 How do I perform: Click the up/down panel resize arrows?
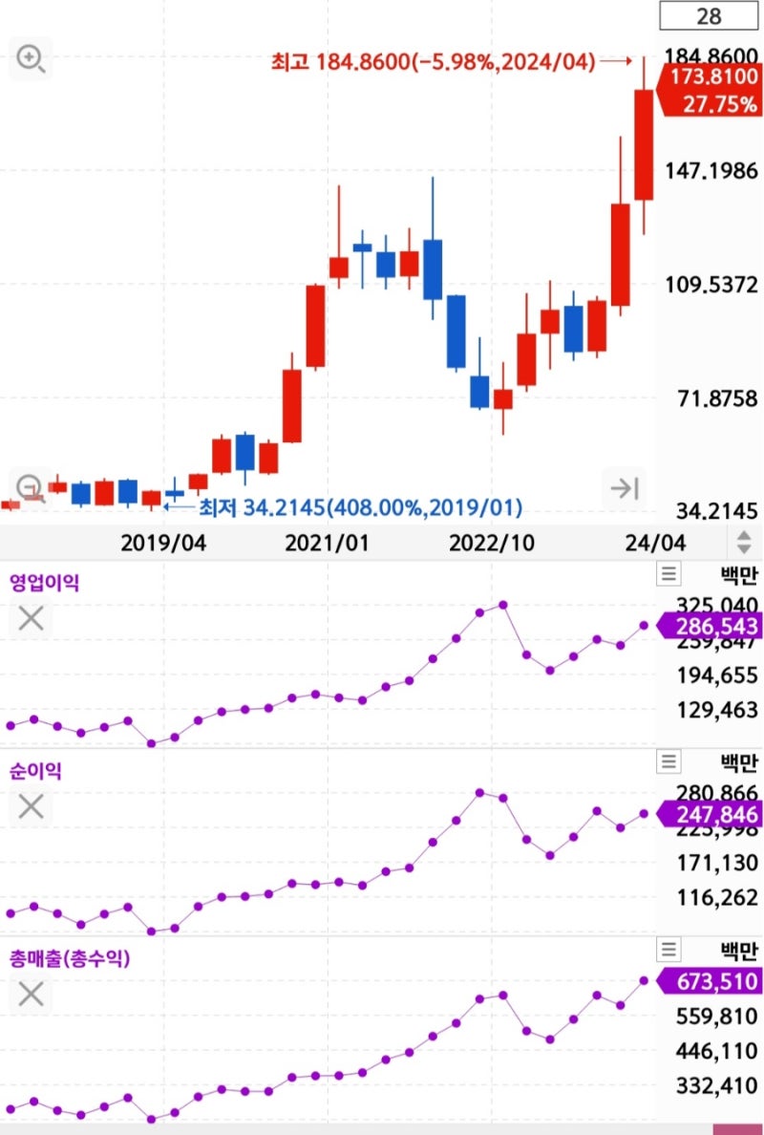pyautogui.click(x=744, y=542)
